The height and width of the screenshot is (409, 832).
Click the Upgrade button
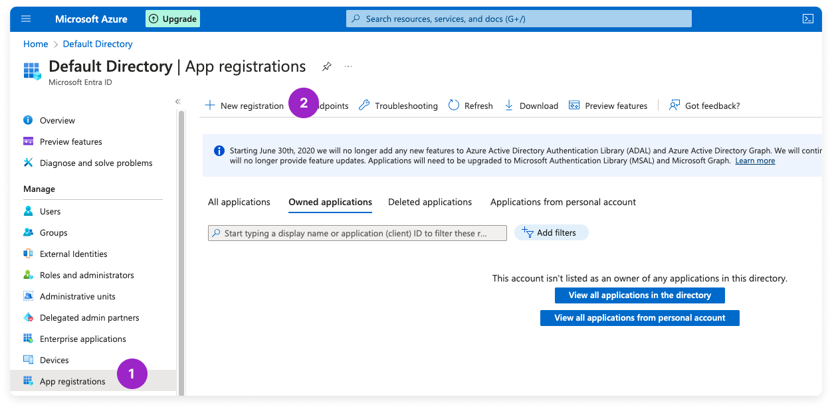(x=173, y=19)
